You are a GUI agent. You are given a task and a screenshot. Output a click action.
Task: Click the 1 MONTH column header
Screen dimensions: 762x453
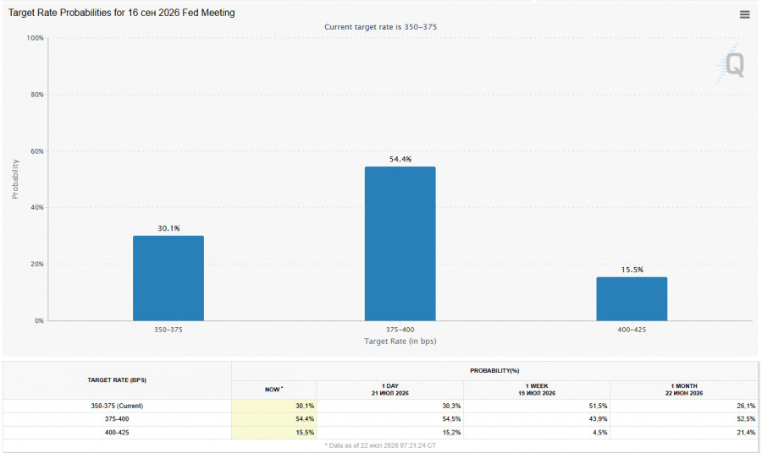point(684,390)
